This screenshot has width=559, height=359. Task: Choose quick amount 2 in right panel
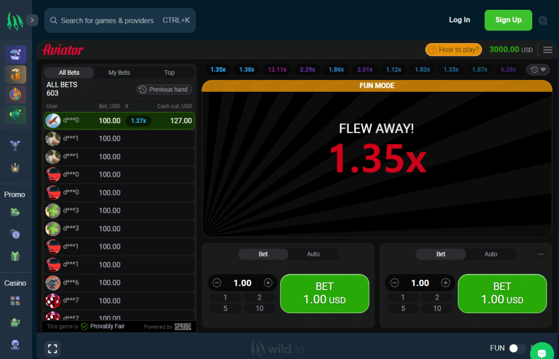point(437,297)
